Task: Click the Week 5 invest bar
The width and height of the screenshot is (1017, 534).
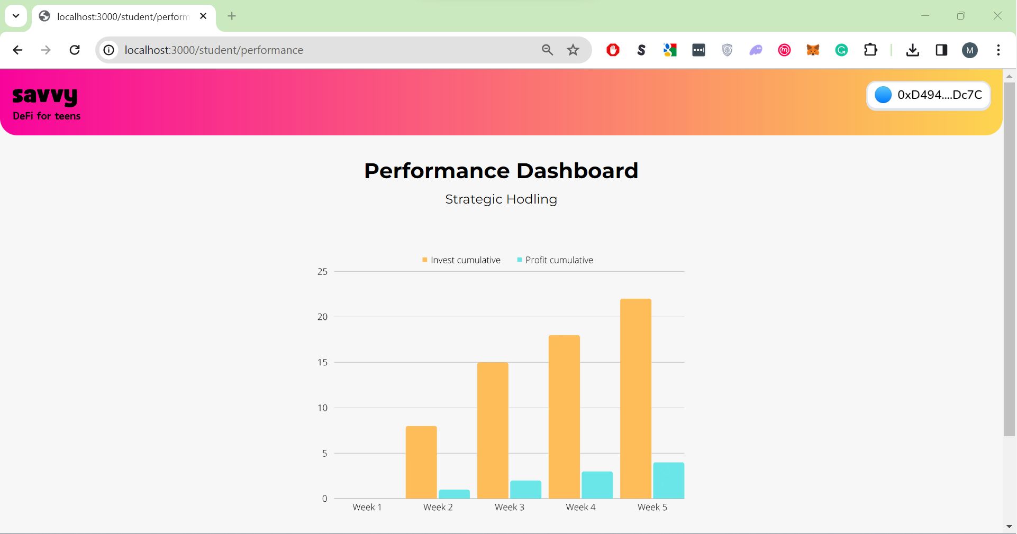Action: pos(635,399)
